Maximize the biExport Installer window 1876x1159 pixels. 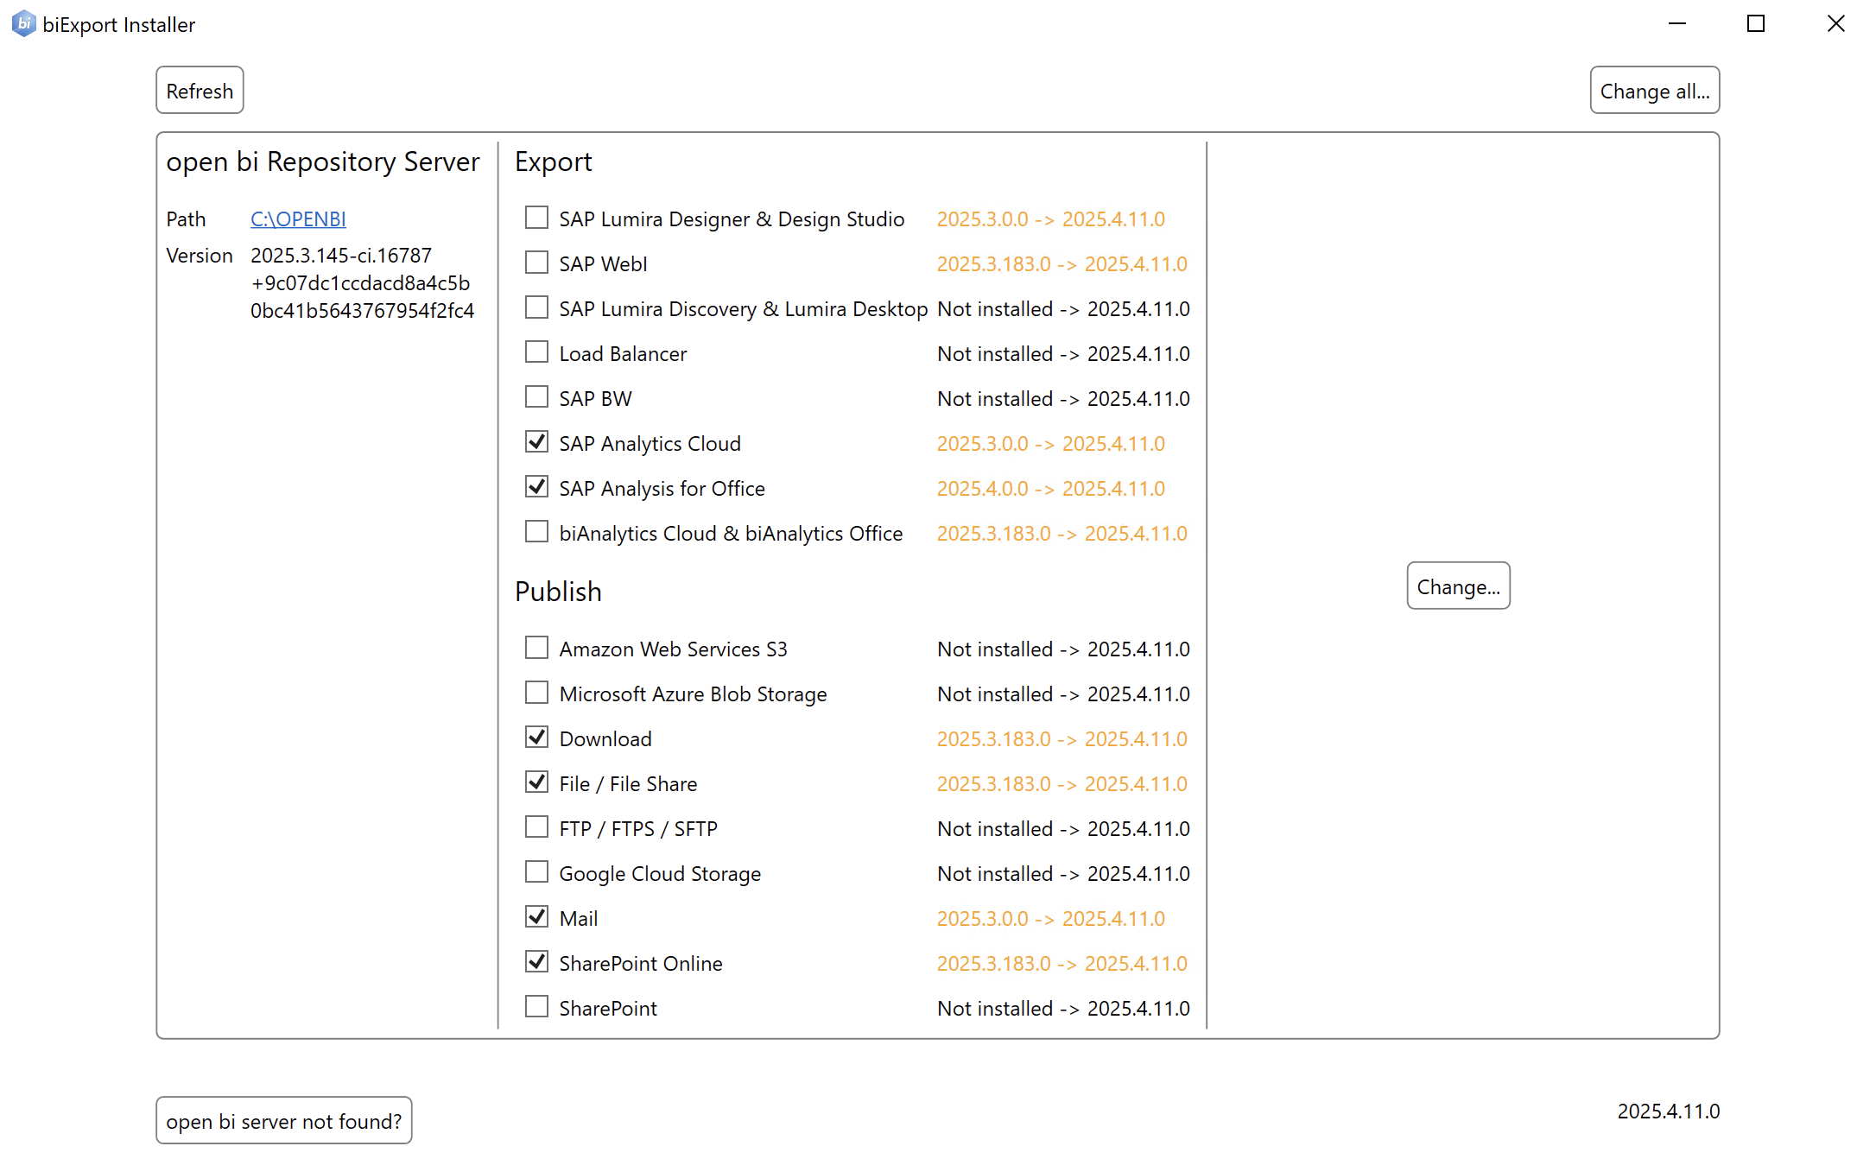[x=1756, y=24]
